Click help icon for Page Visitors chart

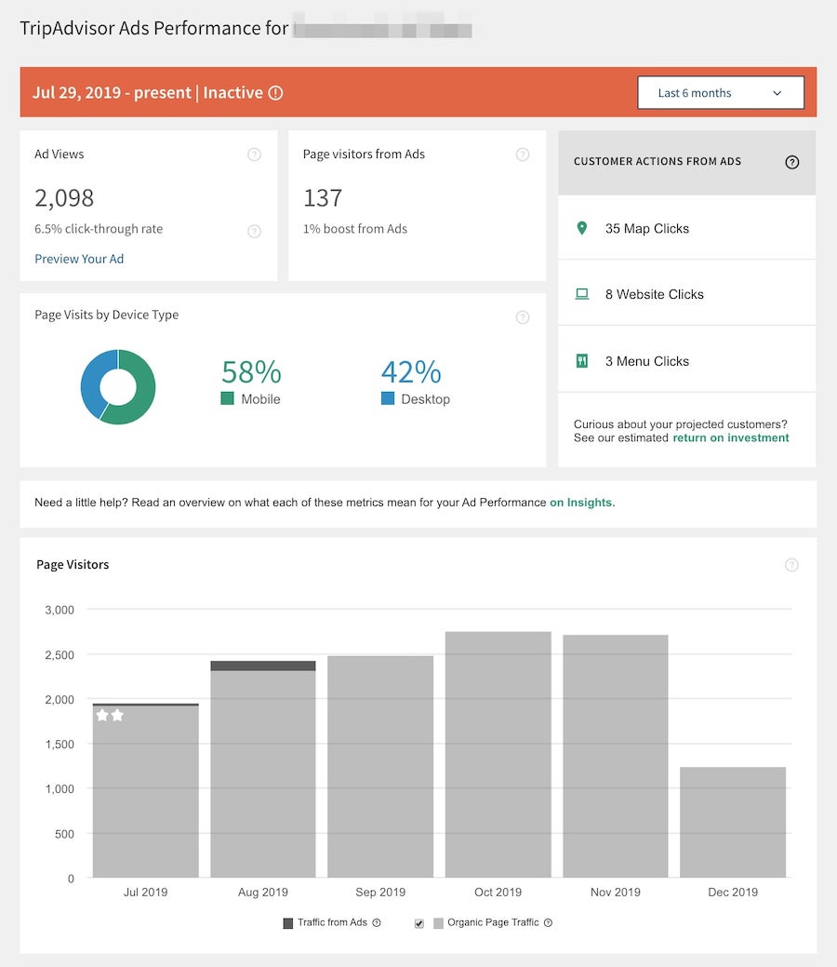point(792,565)
